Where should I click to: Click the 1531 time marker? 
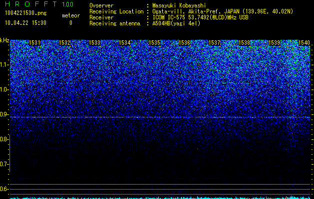tap(34, 43)
